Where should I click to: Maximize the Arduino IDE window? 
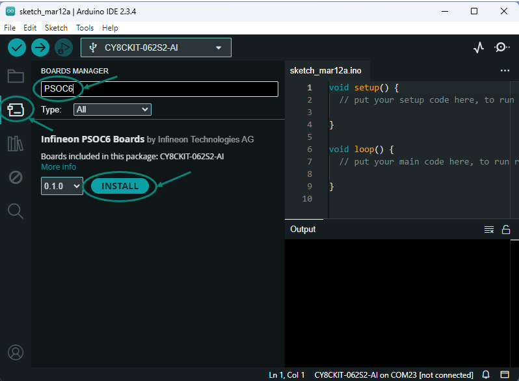(x=474, y=11)
